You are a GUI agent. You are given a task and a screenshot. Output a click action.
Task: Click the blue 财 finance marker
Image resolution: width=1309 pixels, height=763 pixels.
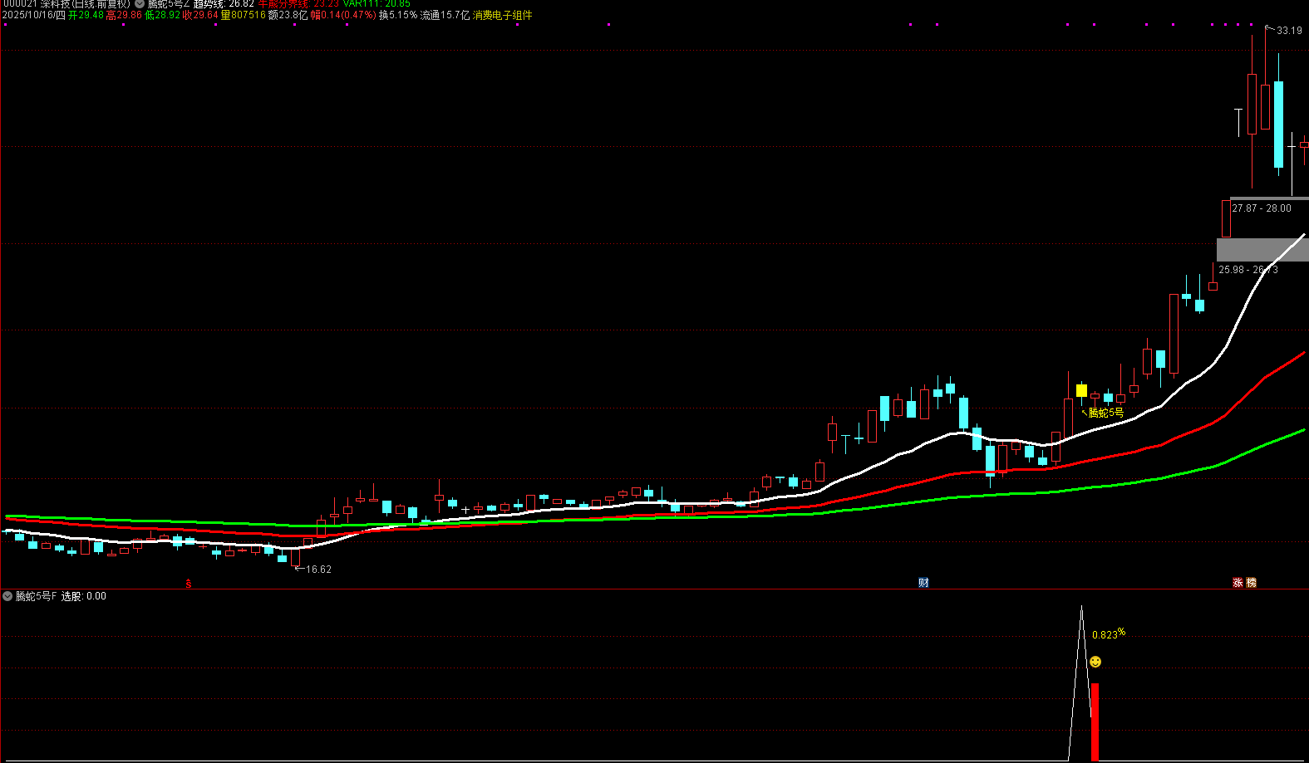click(x=923, y=583)
